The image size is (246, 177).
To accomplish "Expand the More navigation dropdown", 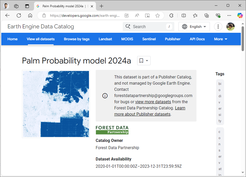I will click(x=220, y=39).
